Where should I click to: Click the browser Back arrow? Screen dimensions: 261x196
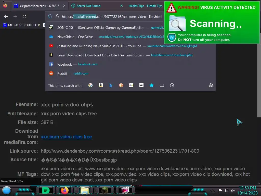[6, 17]
